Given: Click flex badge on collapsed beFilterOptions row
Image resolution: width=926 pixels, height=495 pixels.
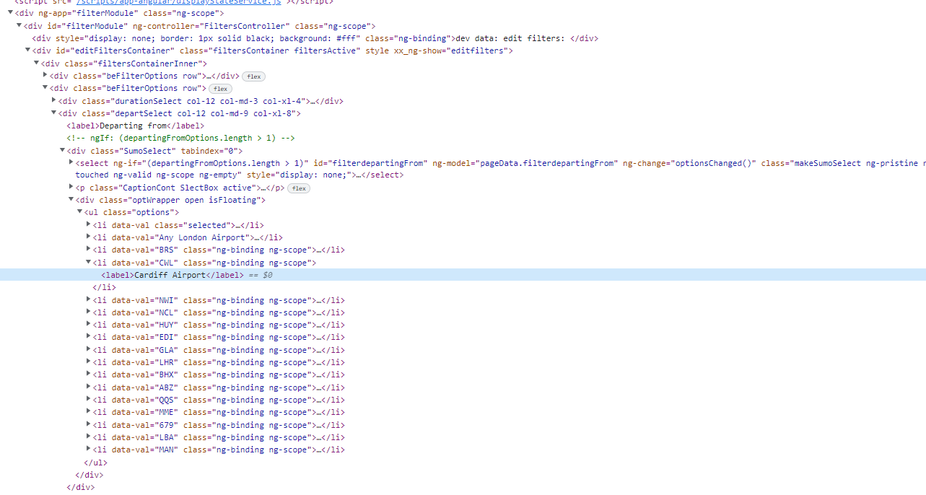Looking at the screenshot, I should pyautogui.click(x=254, y=76).
